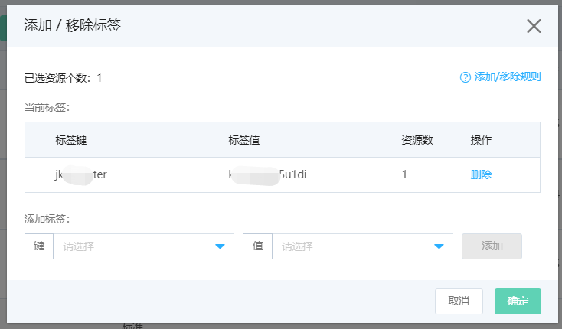Click the 操作 column header
562x329 pixels.
[x=481, y=140]
